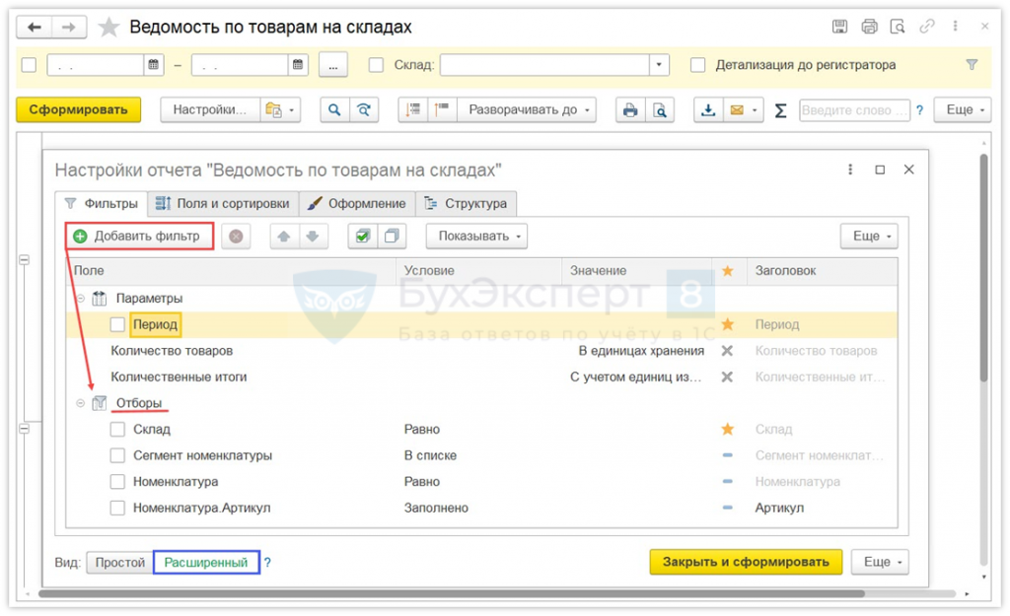
Task: Collapse the Отборы group
Action: [81, 403]
